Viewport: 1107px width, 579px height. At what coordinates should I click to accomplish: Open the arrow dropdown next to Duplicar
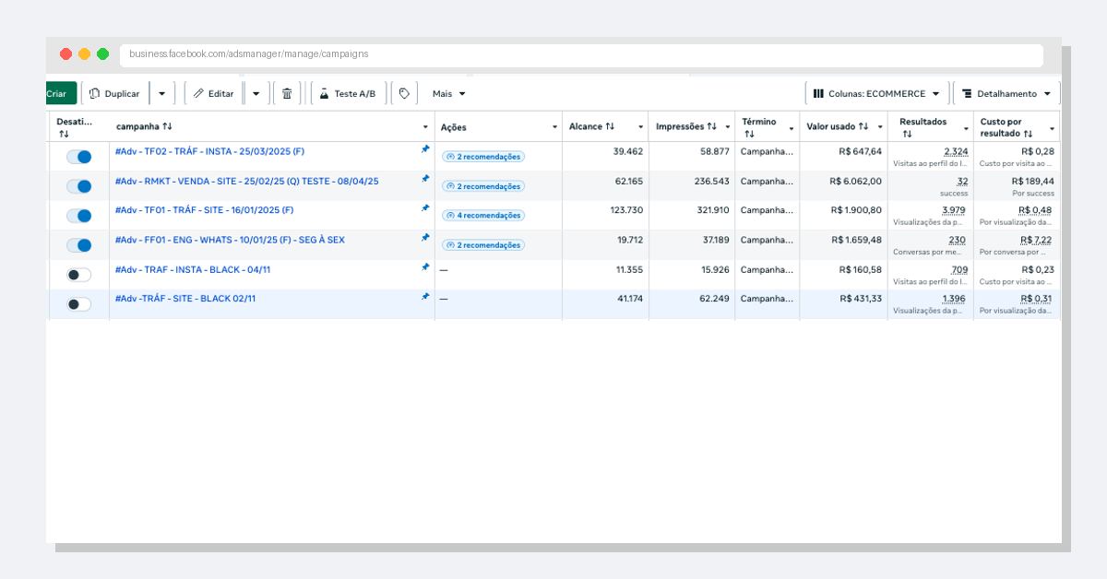click(161, 93)
